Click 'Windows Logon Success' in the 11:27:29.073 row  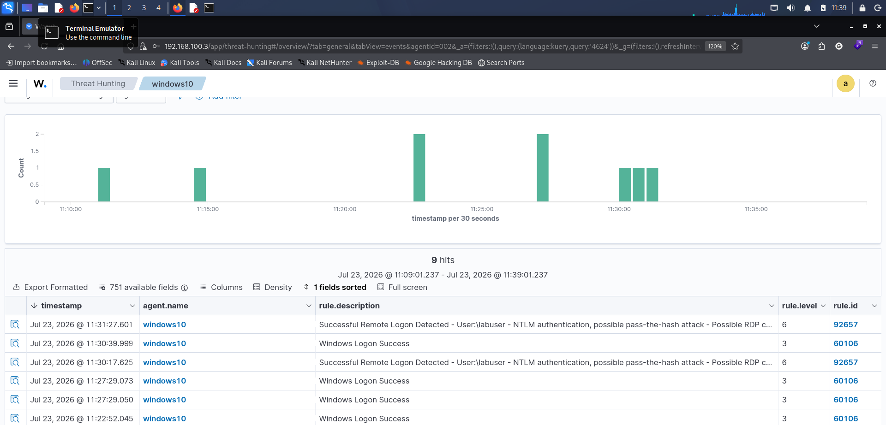coord(364,381)
